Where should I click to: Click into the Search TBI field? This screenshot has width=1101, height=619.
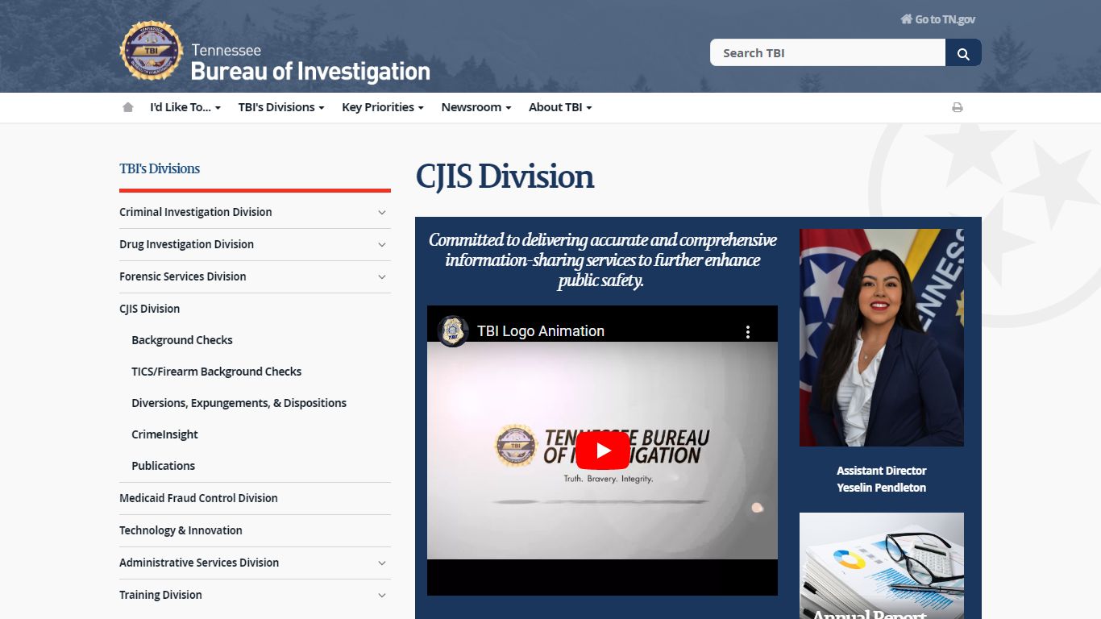(x=828, y=53)
